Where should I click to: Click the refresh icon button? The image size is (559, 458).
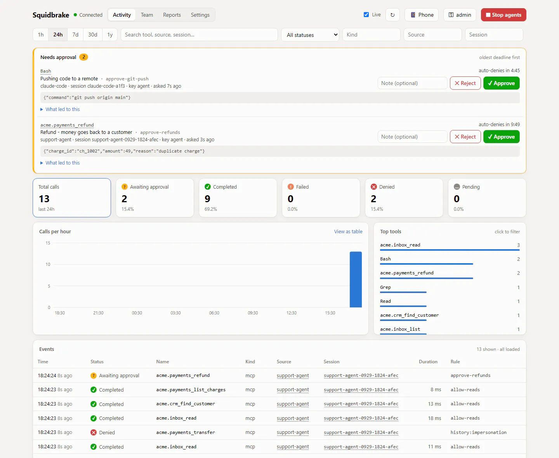click(392, 15)
